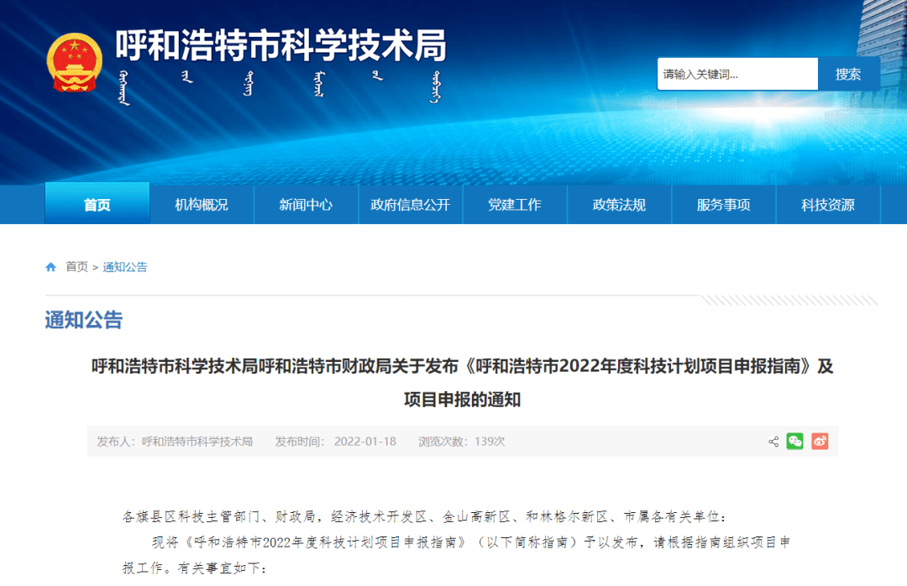Click the home icon in the breadcrumb
Image resolution: width=907 pixels, height=586 pixels.
50,267
